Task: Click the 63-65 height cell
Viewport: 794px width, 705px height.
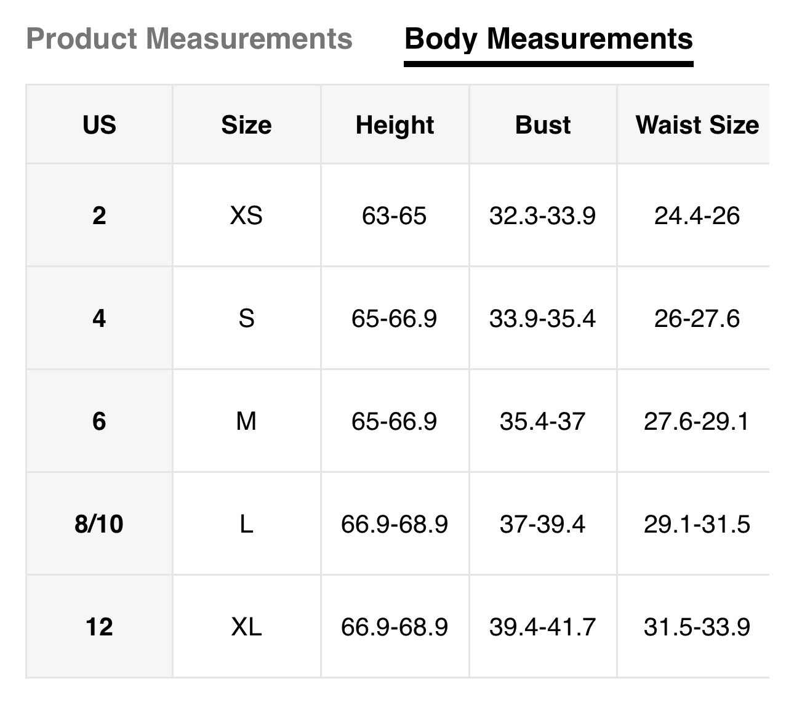Action: point(394,216)
